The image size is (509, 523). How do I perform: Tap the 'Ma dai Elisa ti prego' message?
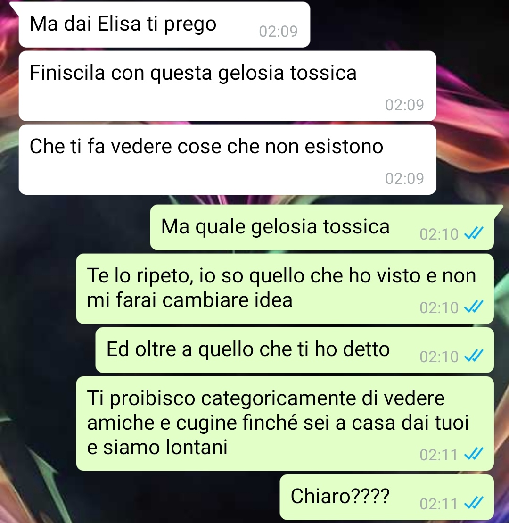coord(164,25)
